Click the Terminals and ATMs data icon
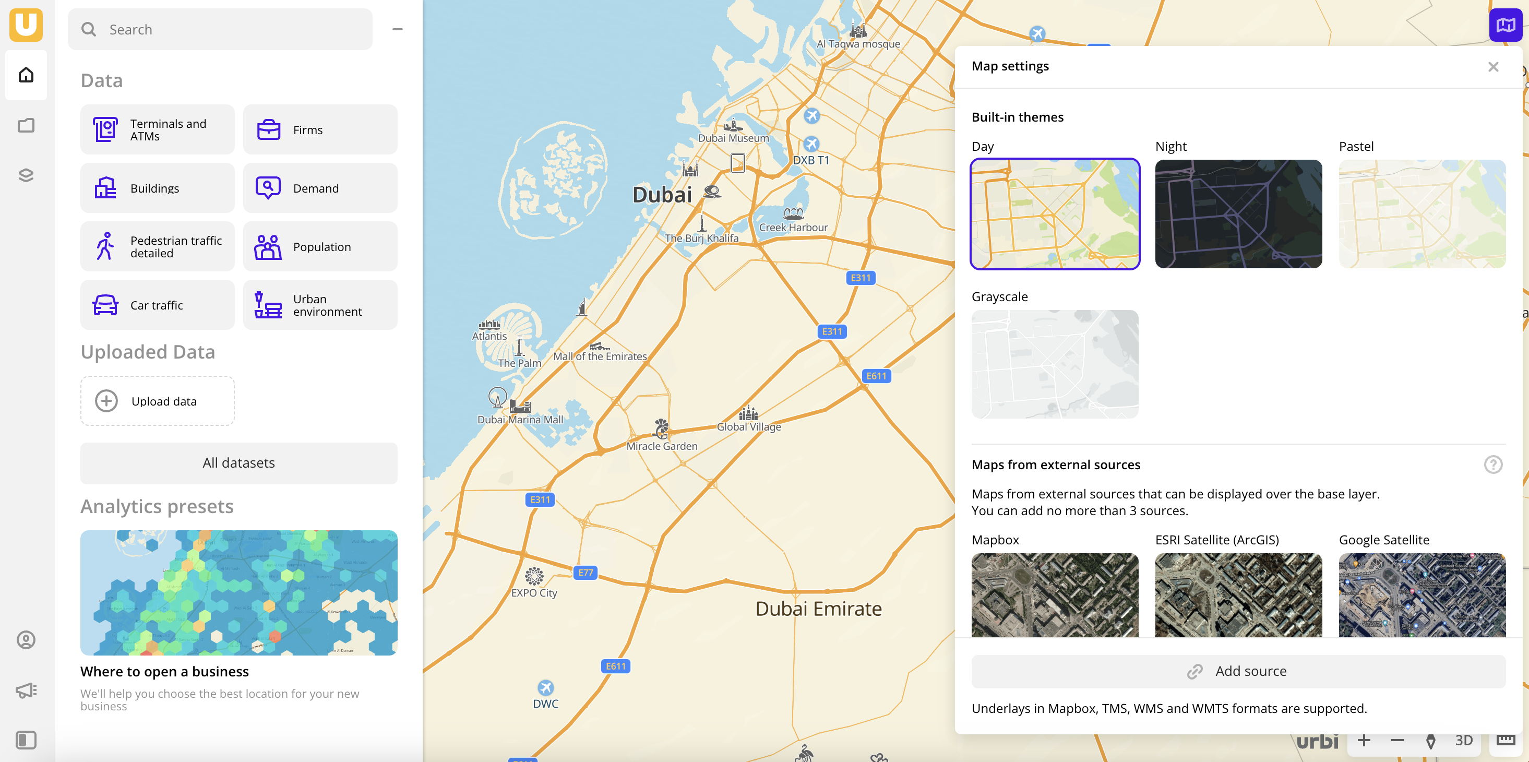Screen dimensions: 1529x762 (105, 129)
